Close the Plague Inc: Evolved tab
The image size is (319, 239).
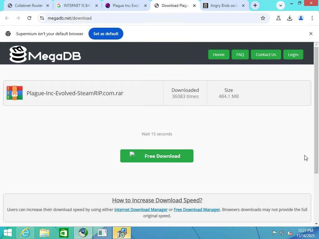(145, 6)
